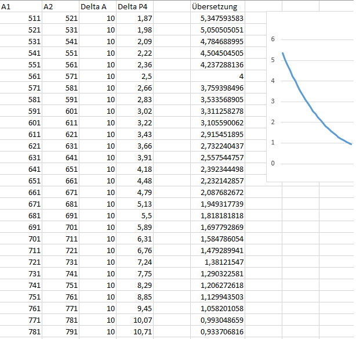Click the cell containing 1,87

[x=135, y=18]
